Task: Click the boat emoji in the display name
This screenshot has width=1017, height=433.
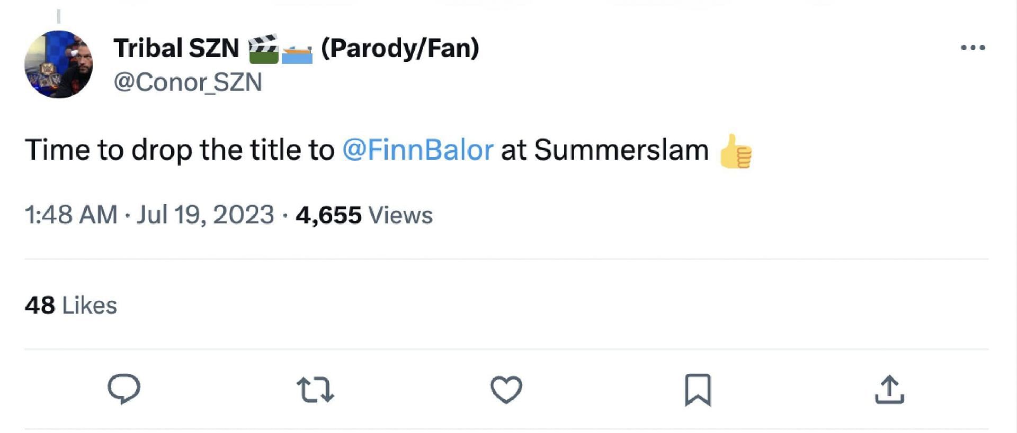Action: pos(297,54)
